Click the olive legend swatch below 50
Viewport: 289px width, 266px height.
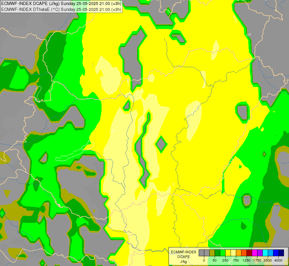[x=212, y=253]
